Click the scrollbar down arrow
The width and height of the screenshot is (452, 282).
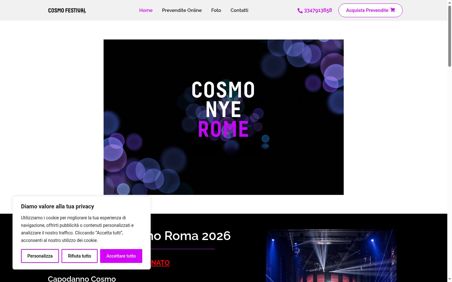449,279
